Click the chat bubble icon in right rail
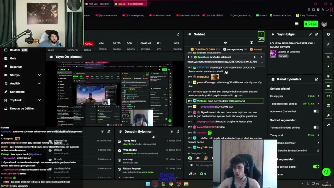Image resolution: width=334 pixels, height=188 pixels. (x=328, y=86)
